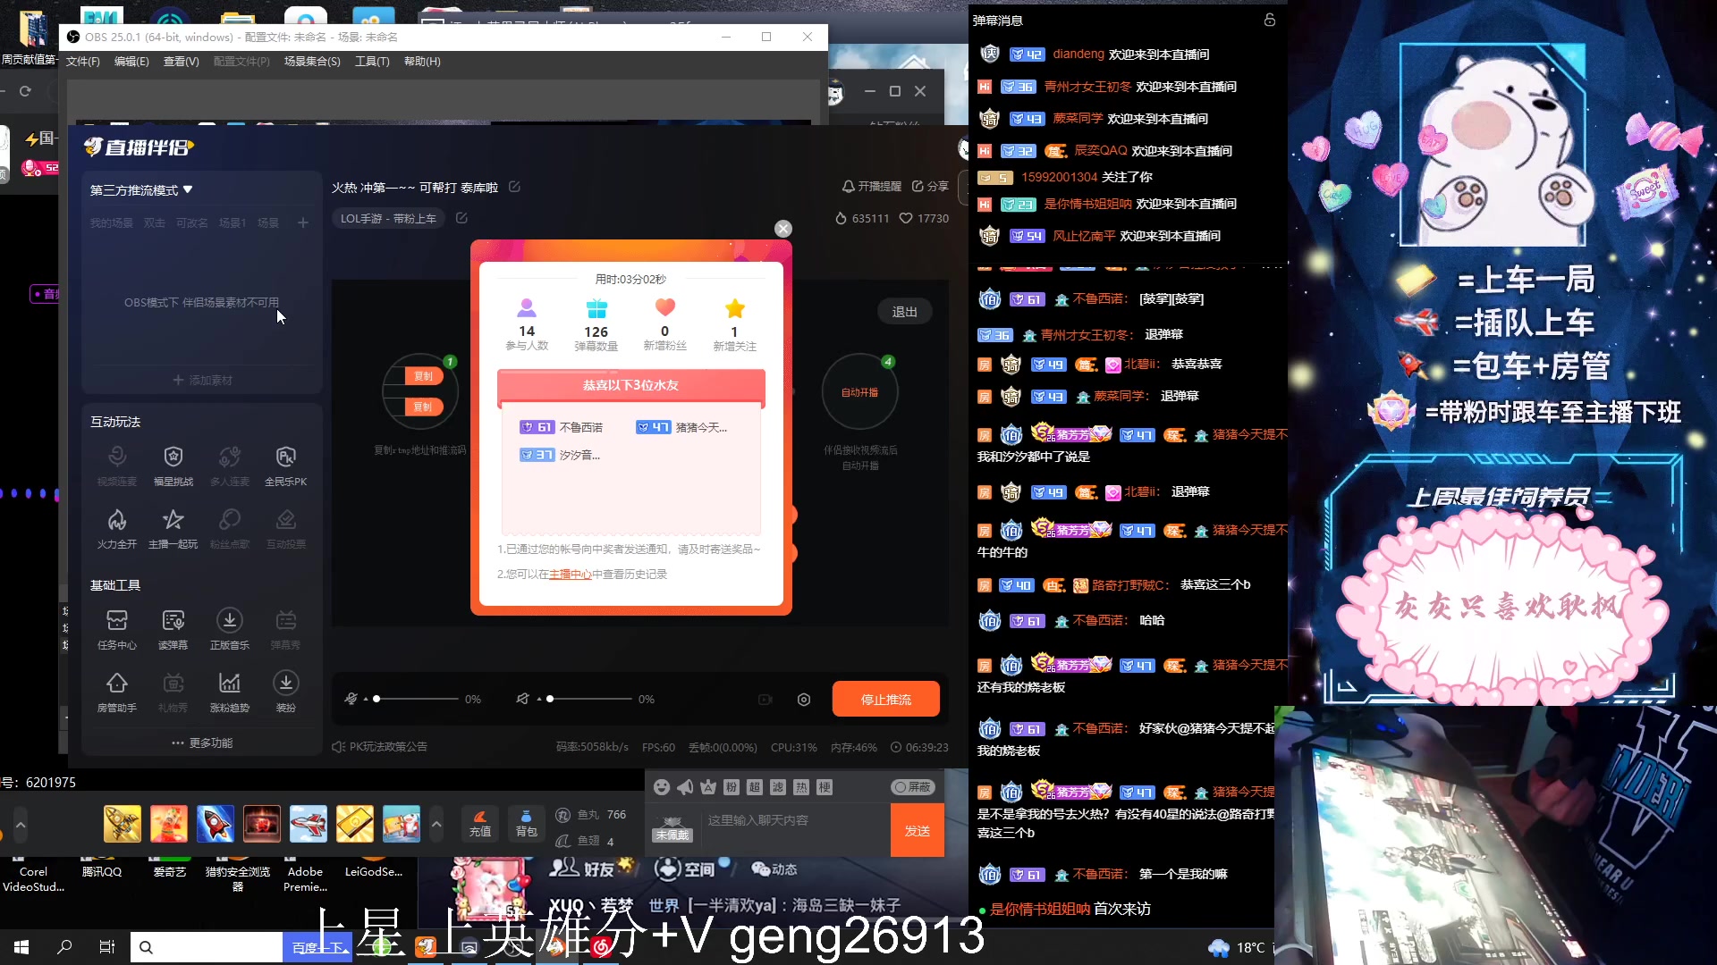This screenshot has width=1717, height=965.
Task: Open OBS 工具(T) menu
Action: [x=372, y=62]
